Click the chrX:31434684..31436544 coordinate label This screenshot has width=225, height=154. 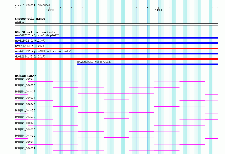point(33,6)
